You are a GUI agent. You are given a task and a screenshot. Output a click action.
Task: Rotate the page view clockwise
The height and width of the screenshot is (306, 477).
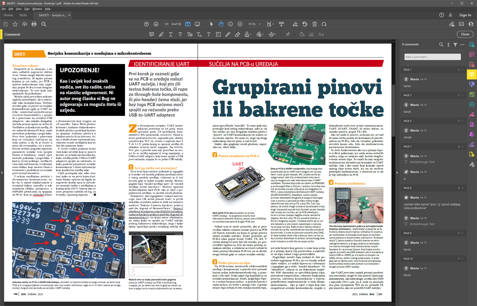click(324, 24)
